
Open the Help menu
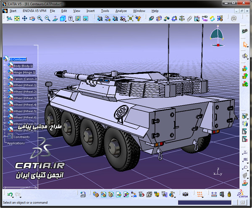point(155,11)
